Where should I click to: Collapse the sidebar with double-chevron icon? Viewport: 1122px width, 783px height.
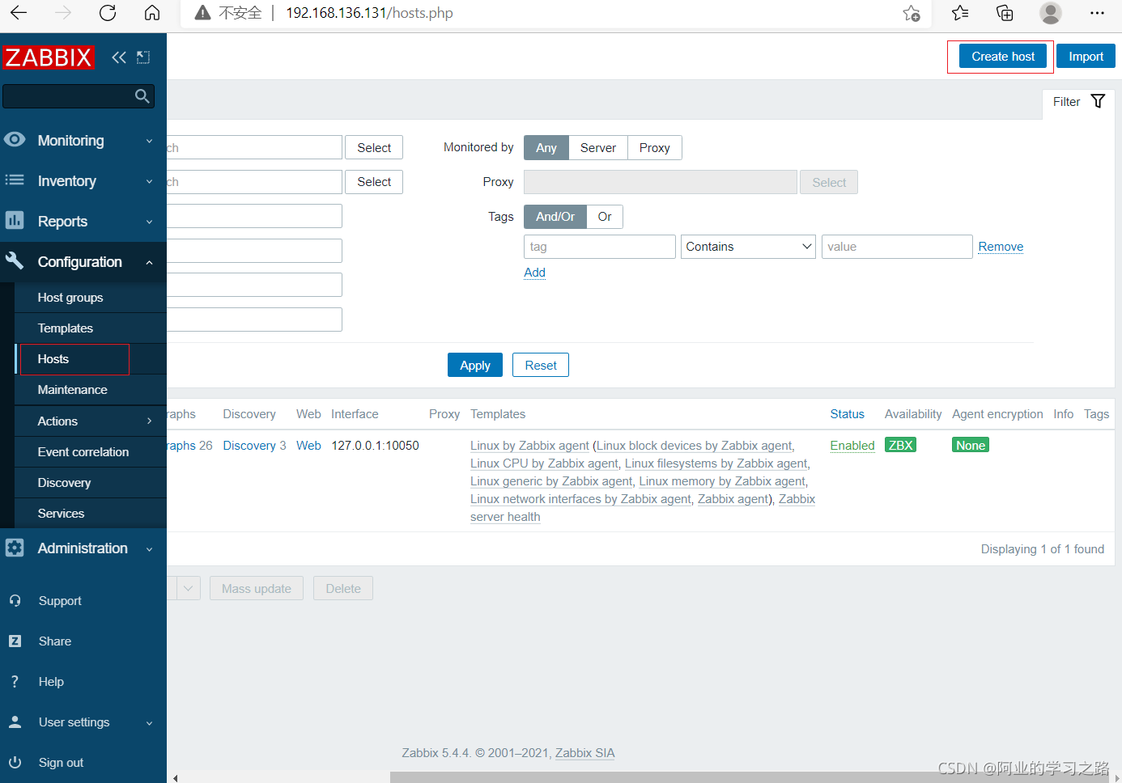coord(119,57)
